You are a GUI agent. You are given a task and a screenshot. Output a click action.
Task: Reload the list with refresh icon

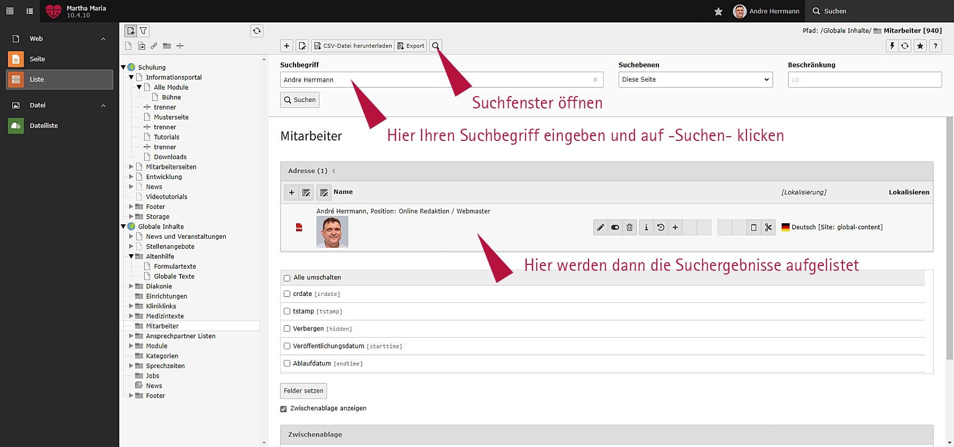click(x=905, y=46)
